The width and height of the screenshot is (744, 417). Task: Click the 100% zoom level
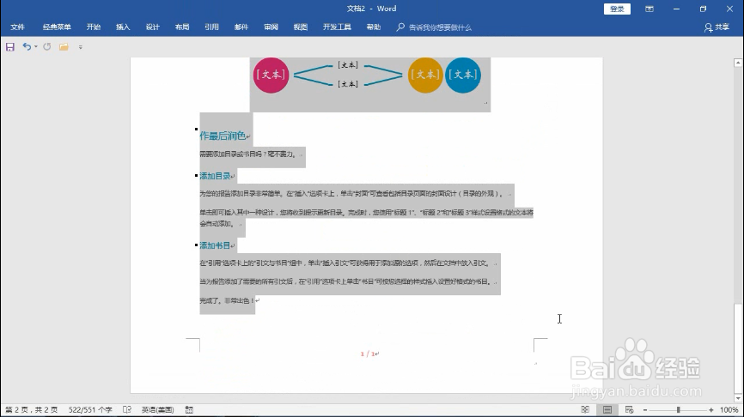click(729, 410)
